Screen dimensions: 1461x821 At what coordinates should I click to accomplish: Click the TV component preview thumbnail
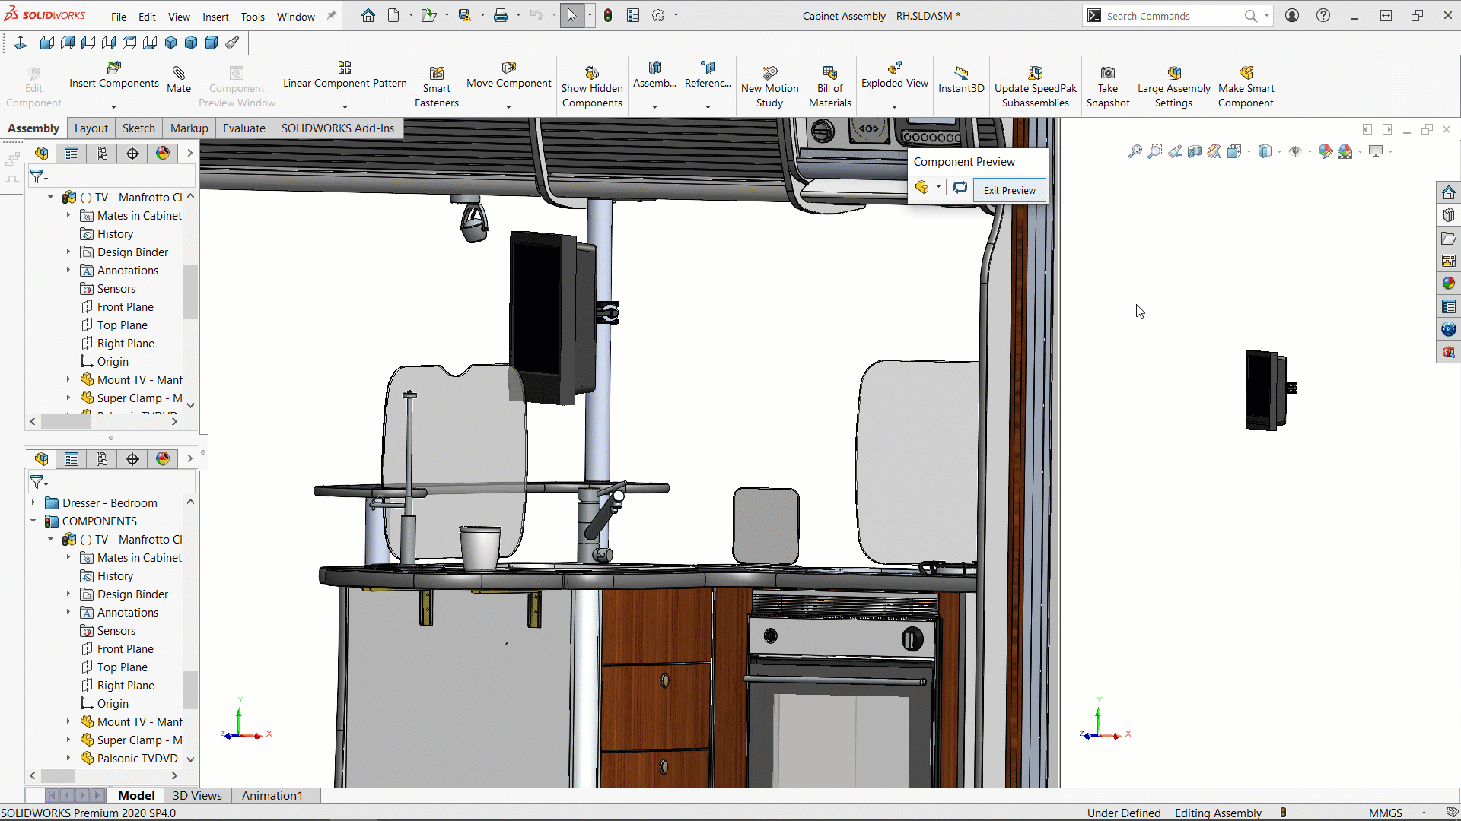coord(1269,390)
